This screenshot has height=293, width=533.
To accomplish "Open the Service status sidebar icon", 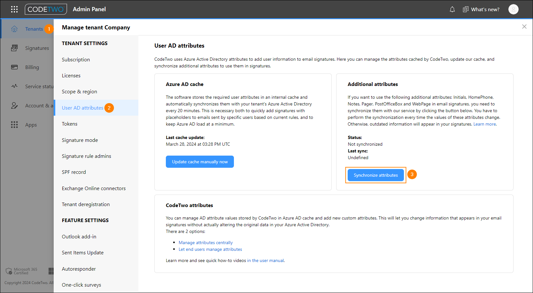I will (x=14, y=86).
